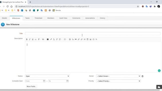Toggle underline formatting in description editor
Viewport: 162px width, 91px height.
tap(33, 39)
